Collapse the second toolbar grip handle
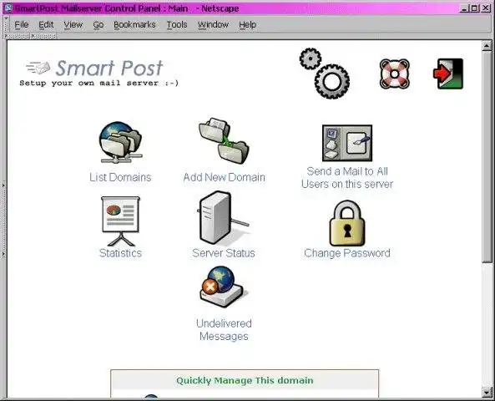This screenshot has height=401, width=495. click(x=44, y=36)
